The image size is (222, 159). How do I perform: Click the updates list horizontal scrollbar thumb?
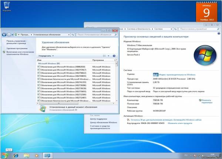[x=58, y=104]
